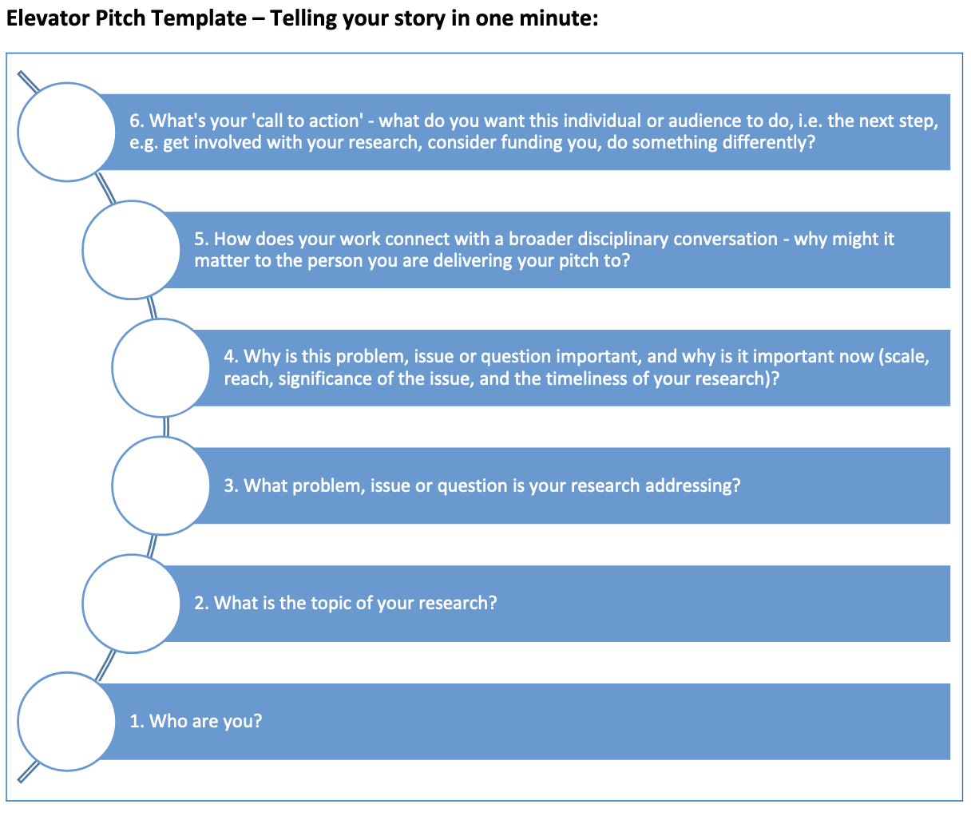Click the connector between steps 3 and 2

point(152,545)
